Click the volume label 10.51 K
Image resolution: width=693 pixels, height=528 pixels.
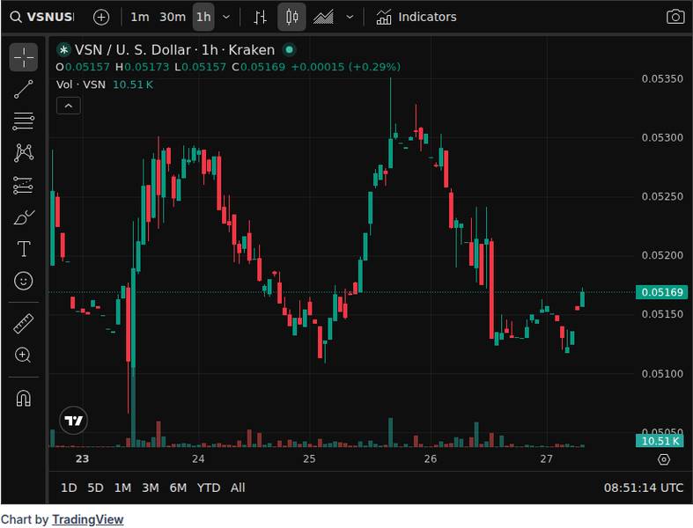pos(660,441)
